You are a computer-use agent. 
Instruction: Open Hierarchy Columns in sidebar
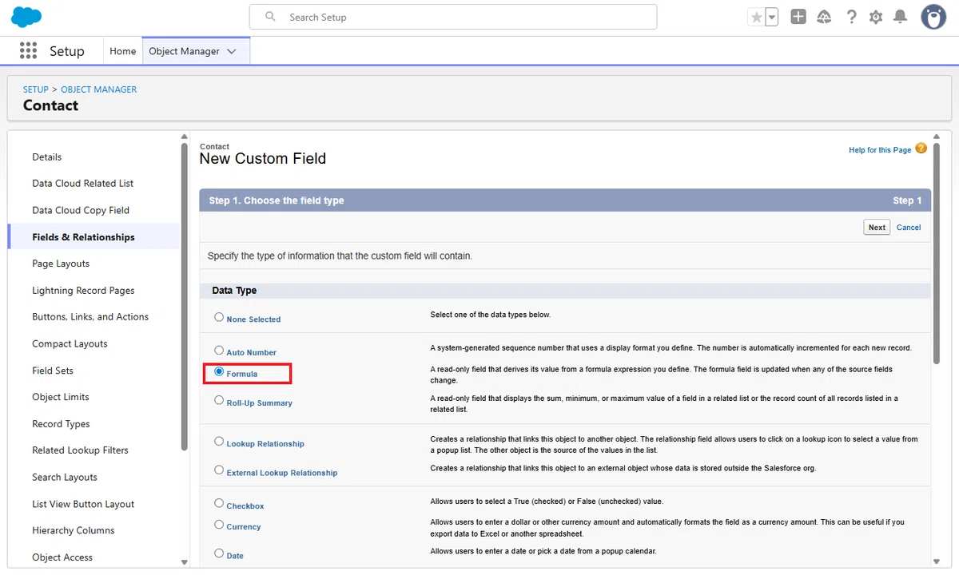[x=74, y=530]
